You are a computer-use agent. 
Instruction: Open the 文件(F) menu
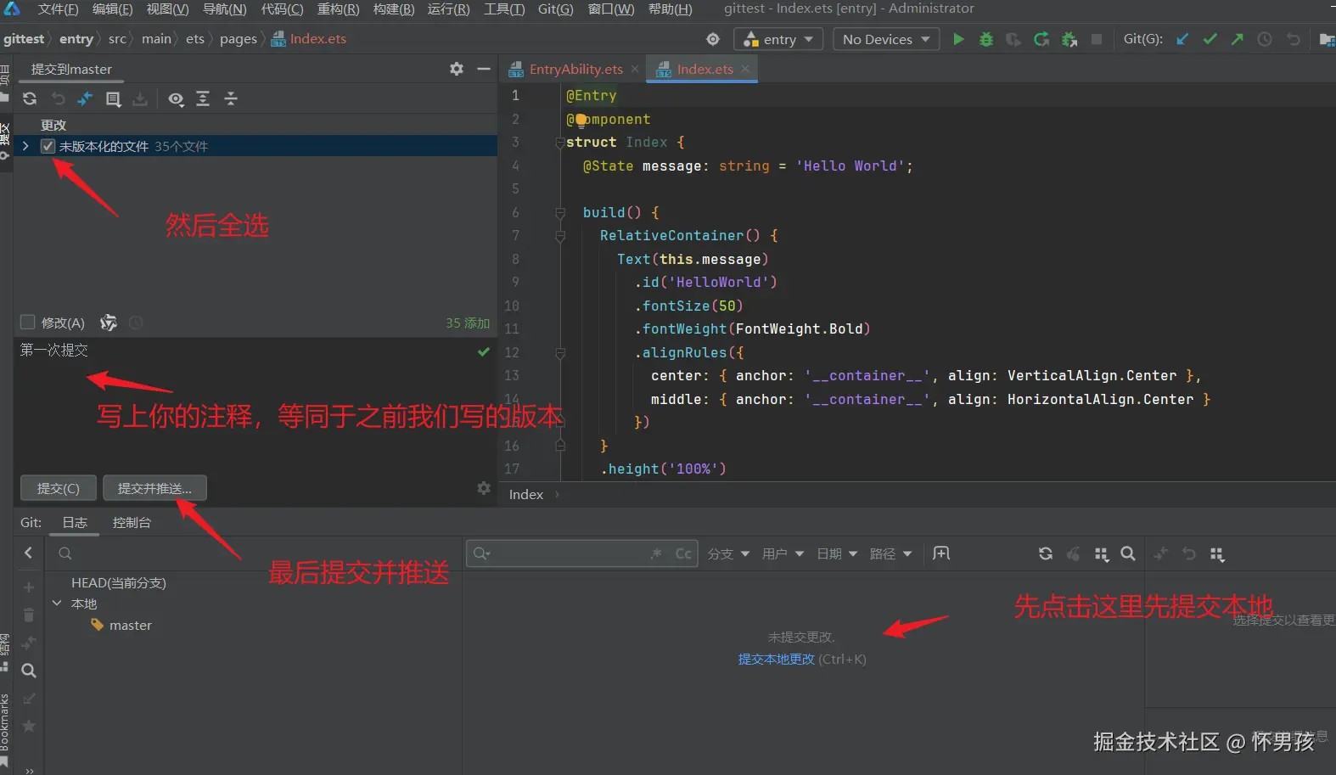click(58, 9)
